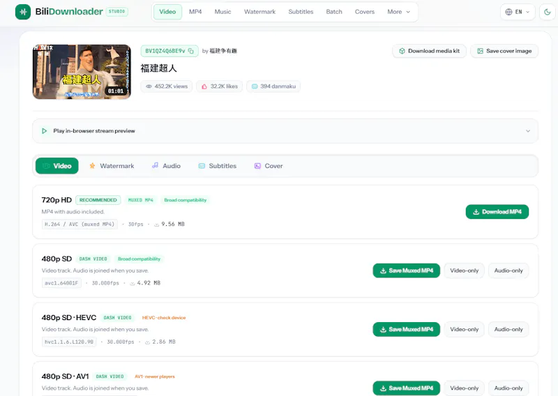The image size is (558, 396).
Task: Switch to the Subtitles format tab
Action: 218,166
